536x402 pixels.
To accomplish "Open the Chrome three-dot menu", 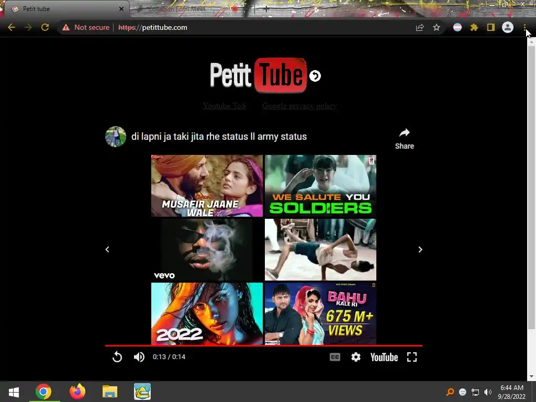I will click(x=524, y=27).
